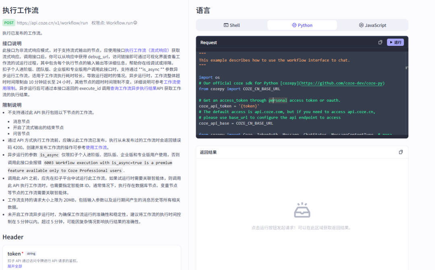Click the comment line about workflow interface example

(x=274, y=60)
